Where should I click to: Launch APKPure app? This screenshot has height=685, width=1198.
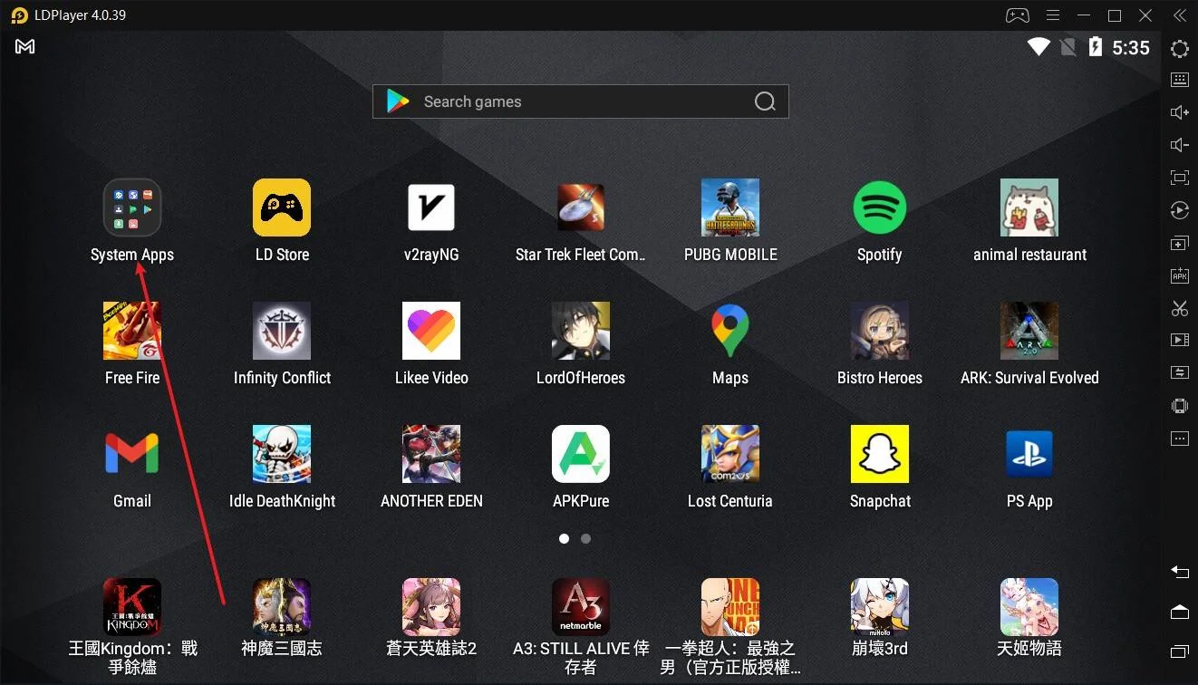[x=581, y=454]
